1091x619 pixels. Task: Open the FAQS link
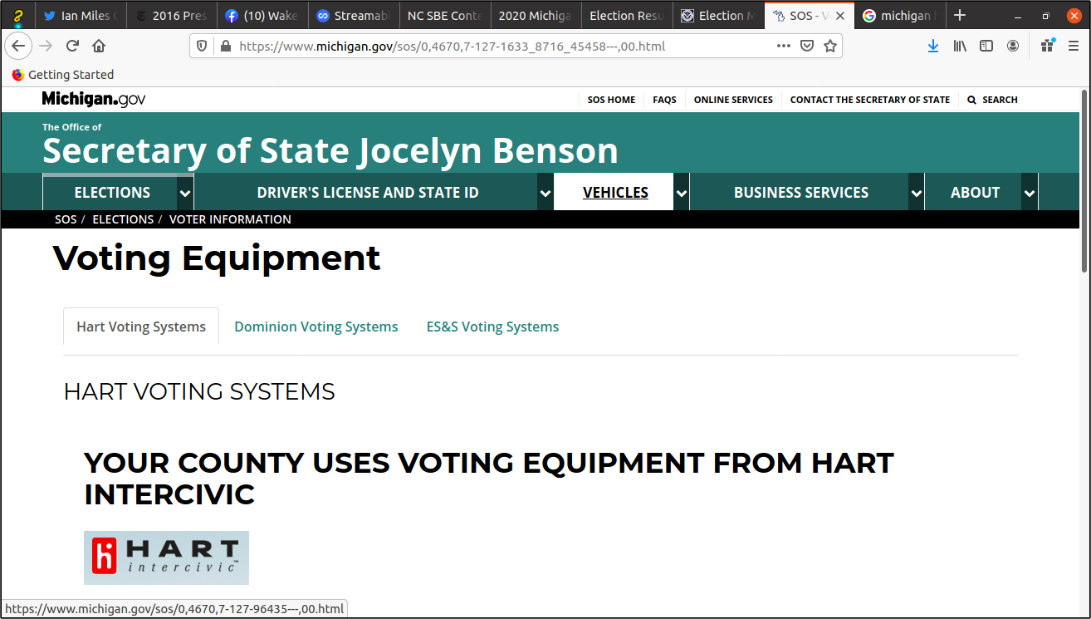[x=664, y=100]
